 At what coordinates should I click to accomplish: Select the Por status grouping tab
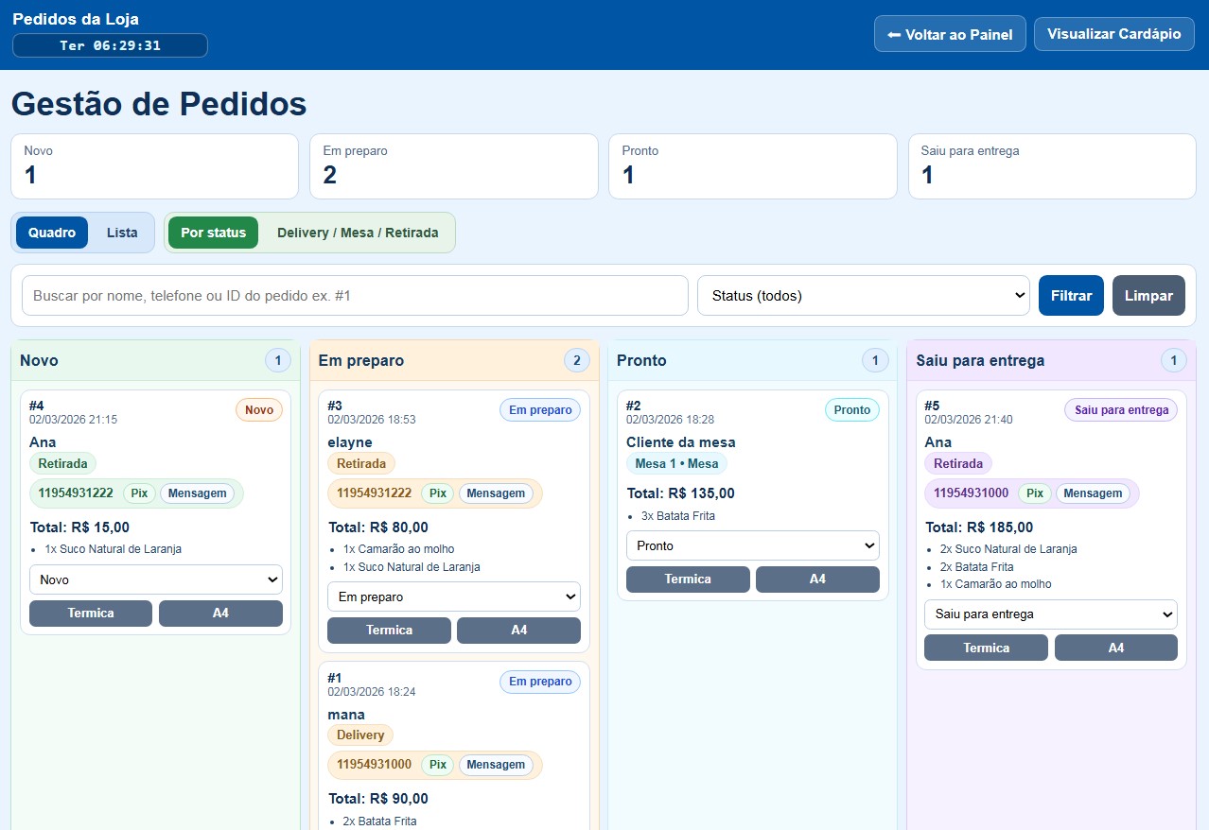pos(213,233)
